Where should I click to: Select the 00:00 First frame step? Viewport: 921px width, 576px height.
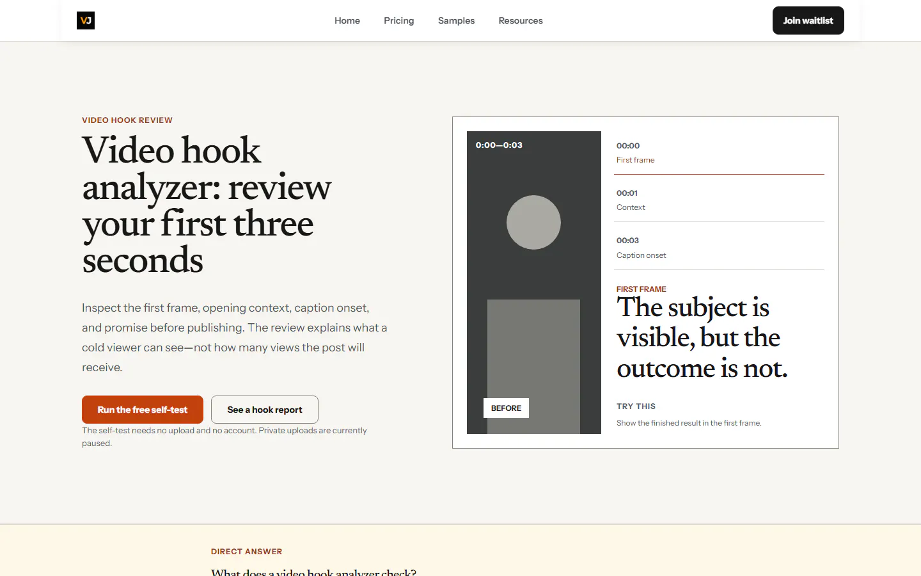720,153
